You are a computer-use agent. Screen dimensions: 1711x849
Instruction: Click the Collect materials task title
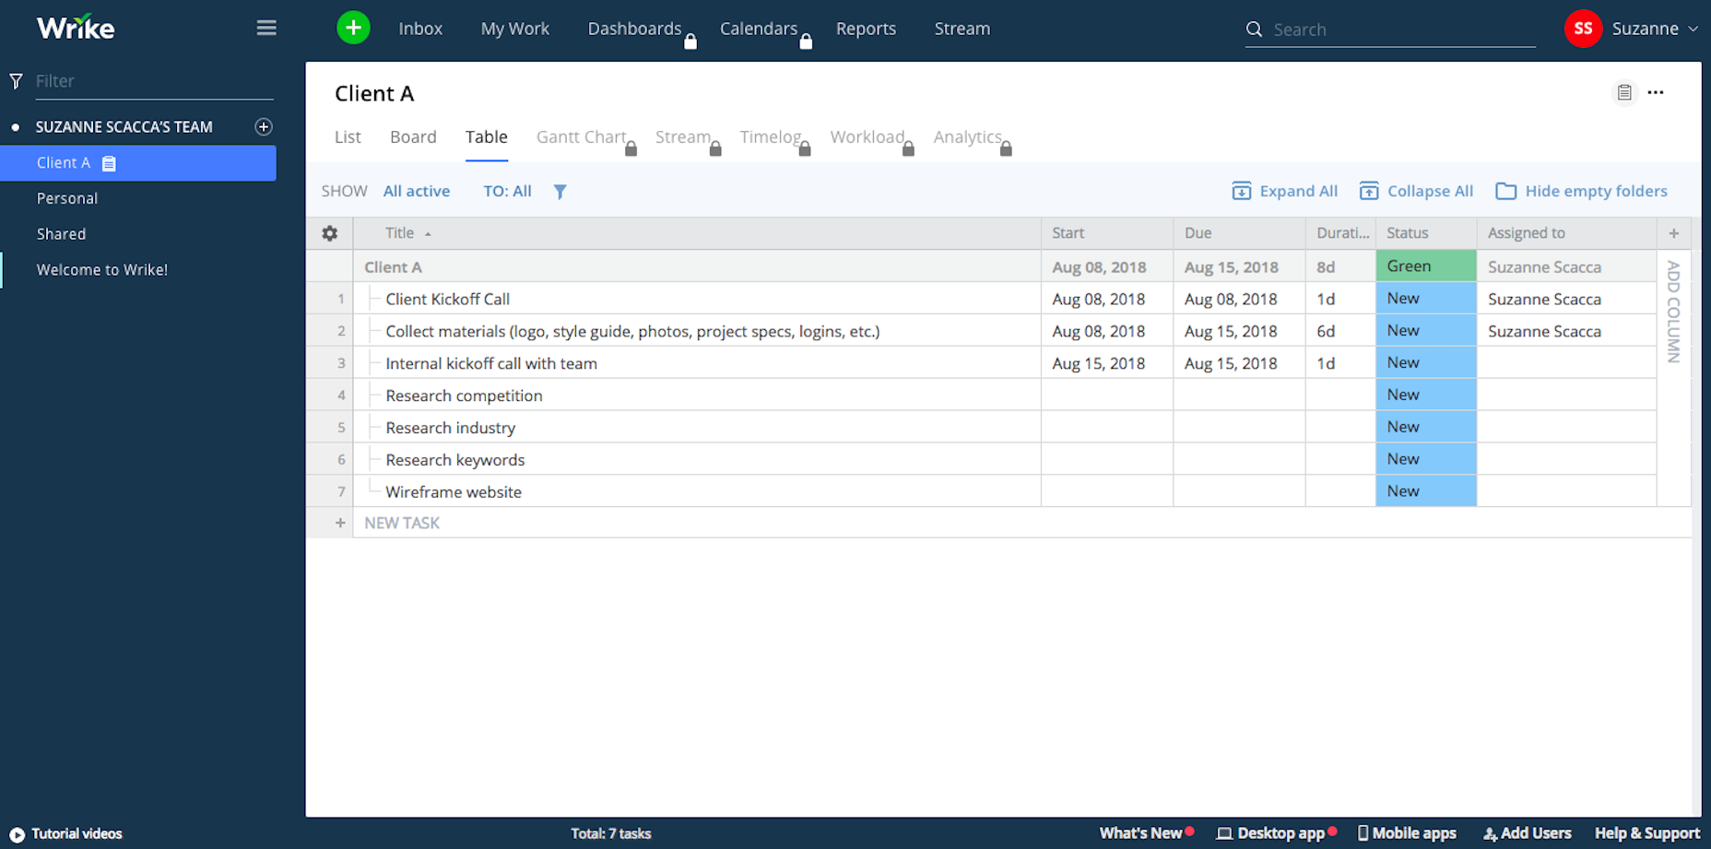coord(632,331)
